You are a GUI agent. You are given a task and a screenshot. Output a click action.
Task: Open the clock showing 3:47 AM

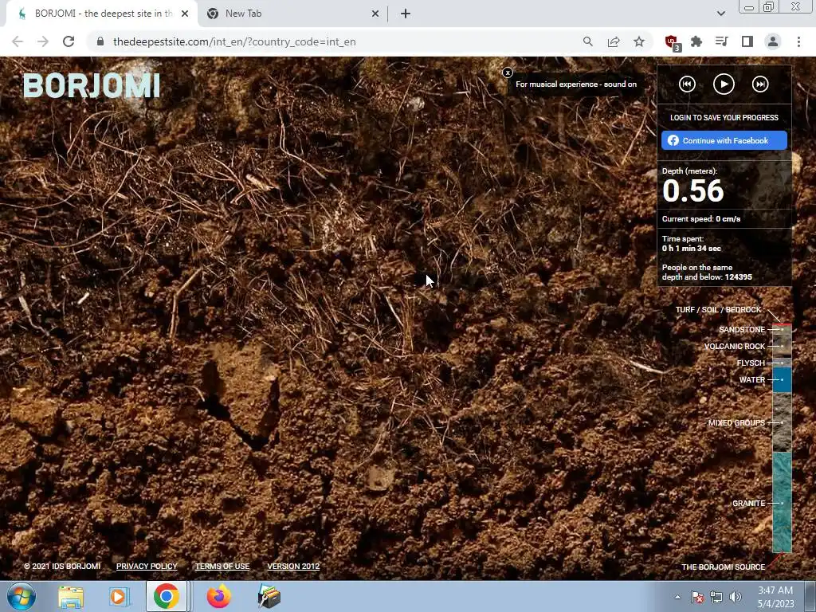[x=775, y=597]
